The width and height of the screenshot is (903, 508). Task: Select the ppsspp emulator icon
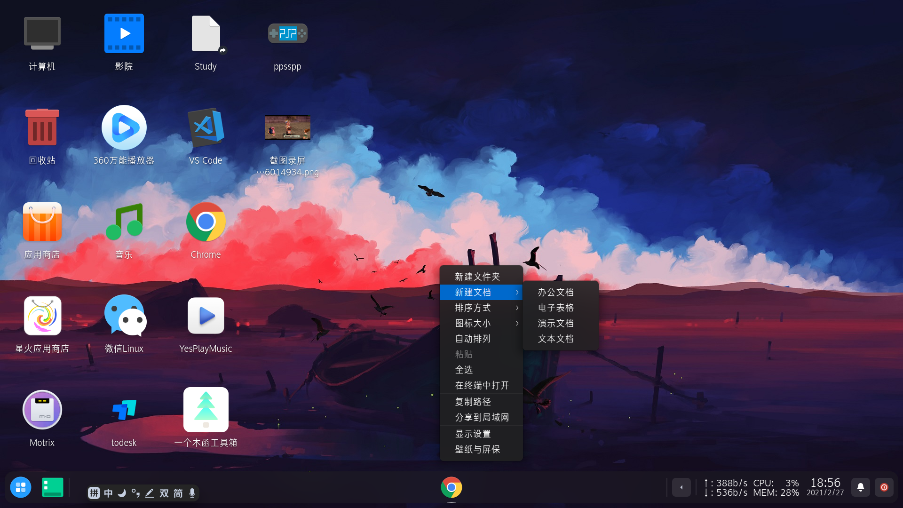287,34
